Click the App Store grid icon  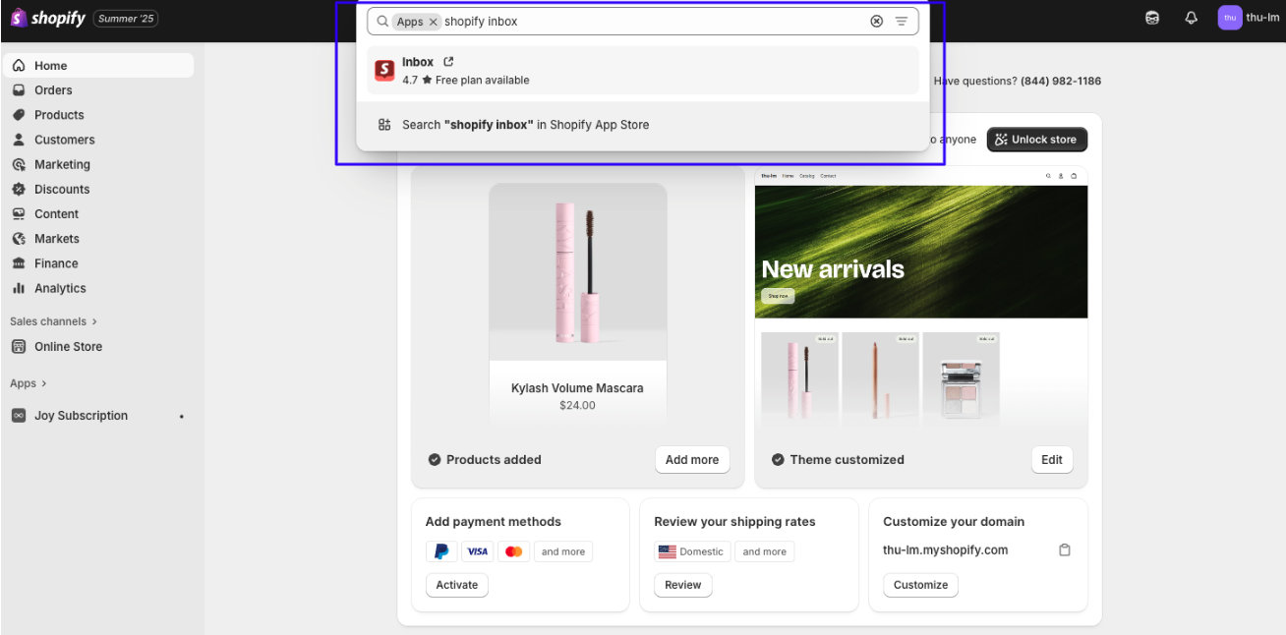click(x=384, y=125)
